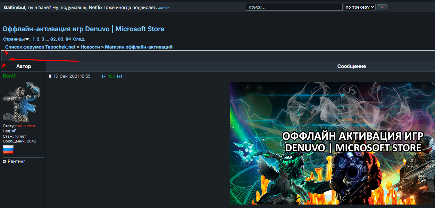Open RonVi's user profile name
The height and width of the screenshot is (208, 435).
[10, 76]
